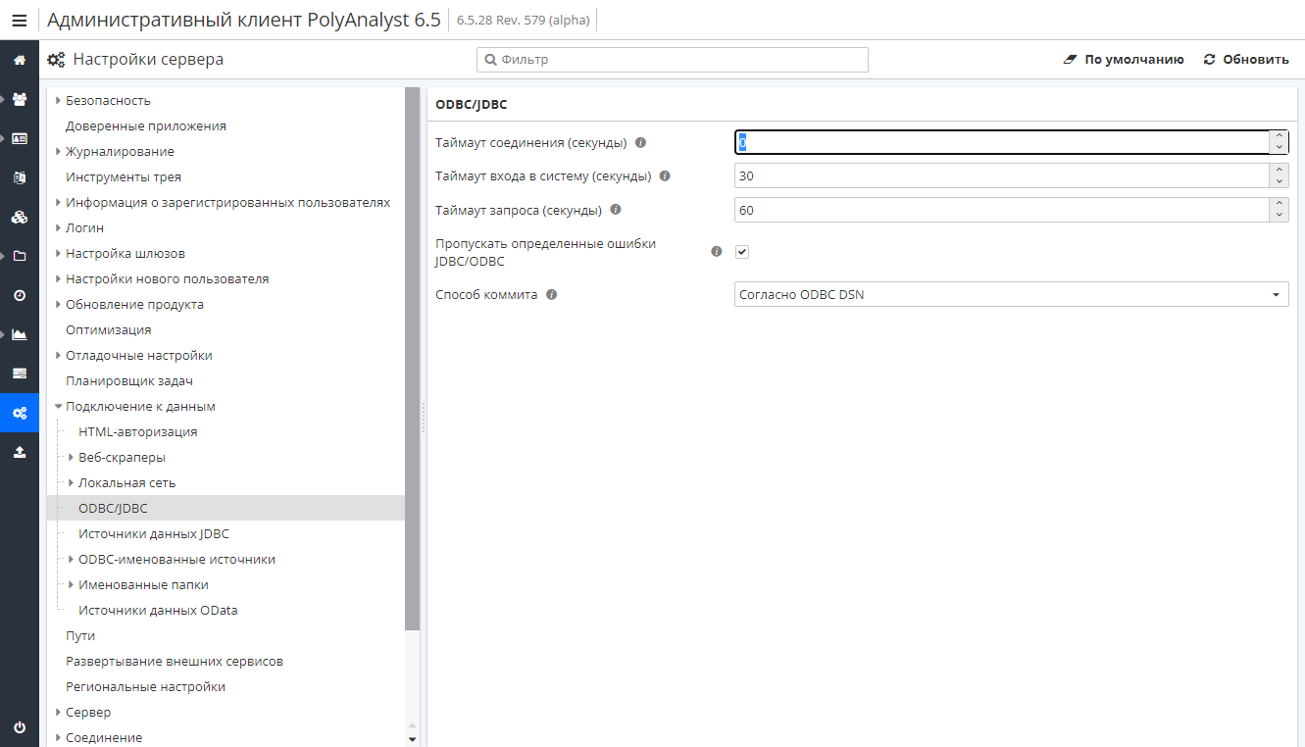The width and height of the screenshot is (1305, 747).
Task: Expand the Сервер tree node
Action: click(x=59, y=712)
